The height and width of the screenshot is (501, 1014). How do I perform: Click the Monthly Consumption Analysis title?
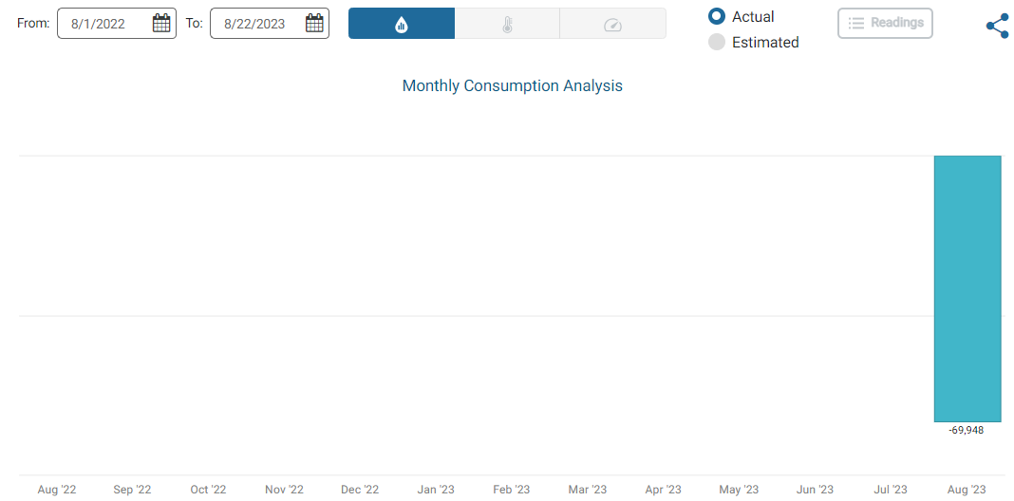(x=512, y=85)
